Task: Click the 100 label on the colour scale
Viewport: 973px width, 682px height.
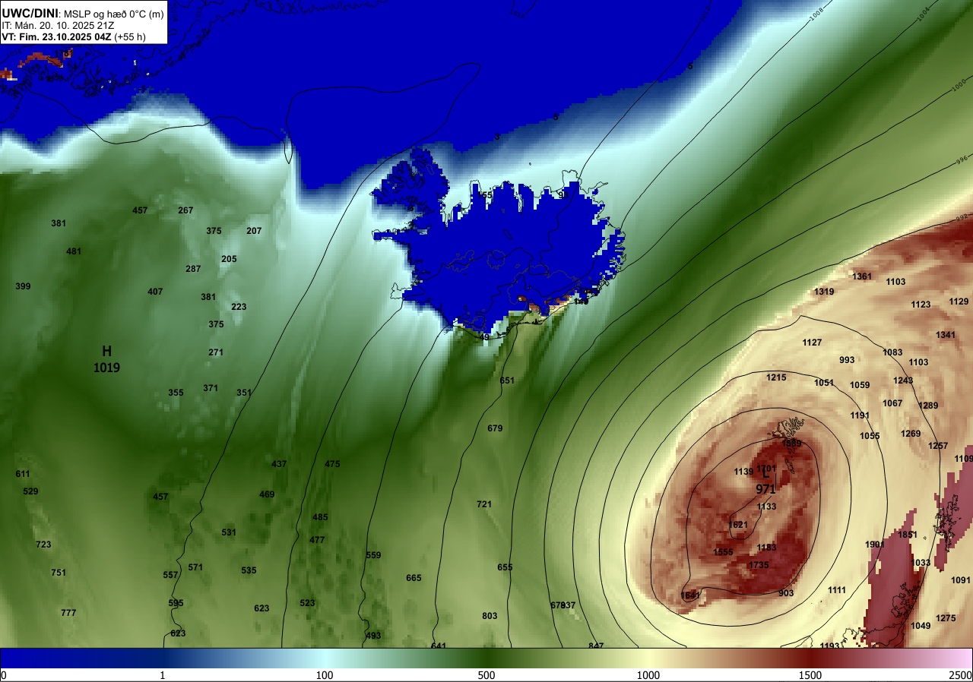Action: tap(325, 675)
